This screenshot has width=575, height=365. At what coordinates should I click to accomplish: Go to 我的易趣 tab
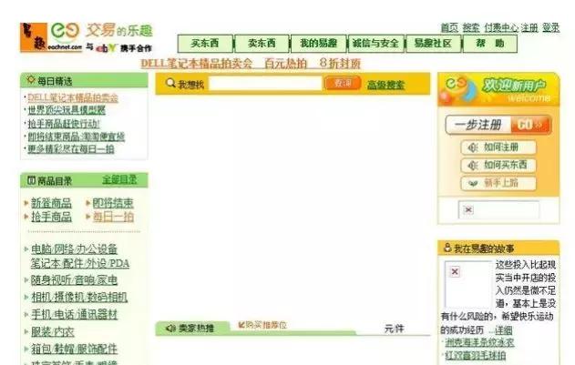[x=319, y=44]
